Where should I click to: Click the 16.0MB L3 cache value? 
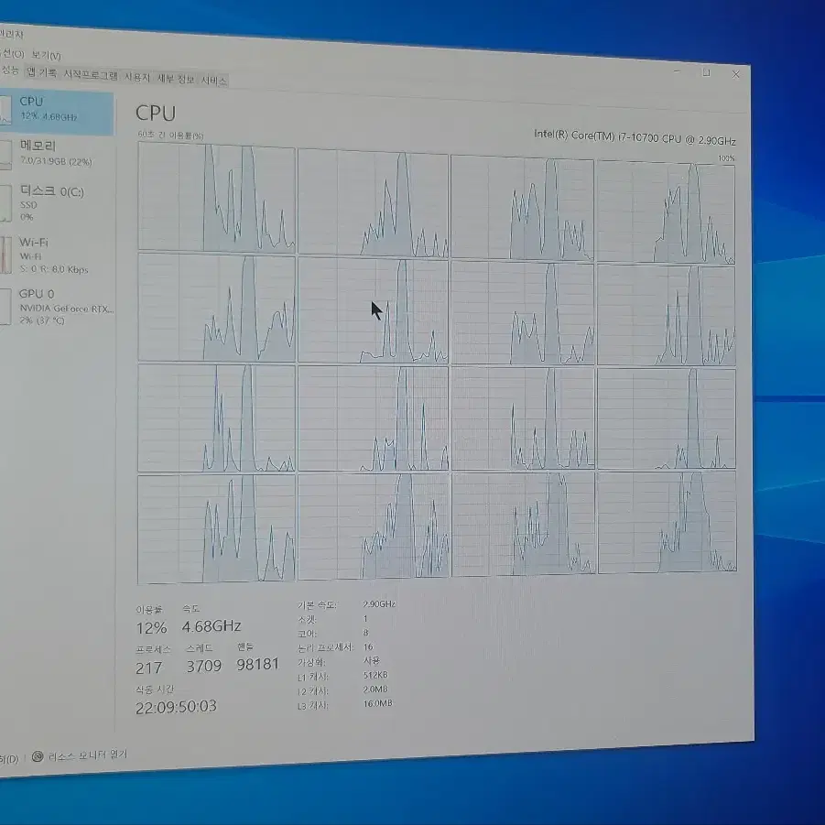pos(377,703)
